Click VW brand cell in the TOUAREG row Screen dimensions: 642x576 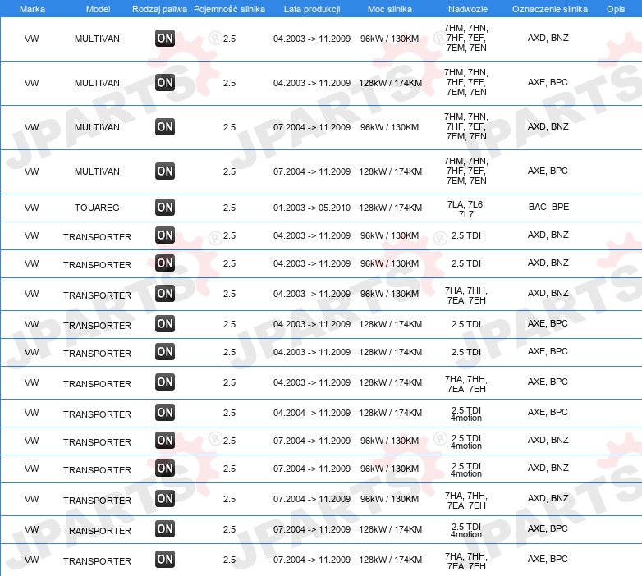click(x=31, y=208)
